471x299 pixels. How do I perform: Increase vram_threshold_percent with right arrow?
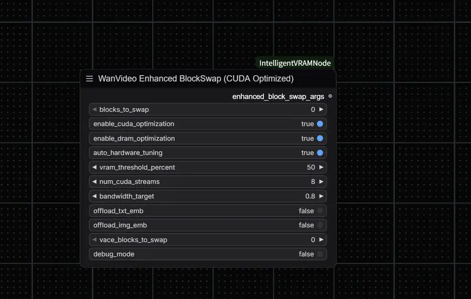click(321, 167)
